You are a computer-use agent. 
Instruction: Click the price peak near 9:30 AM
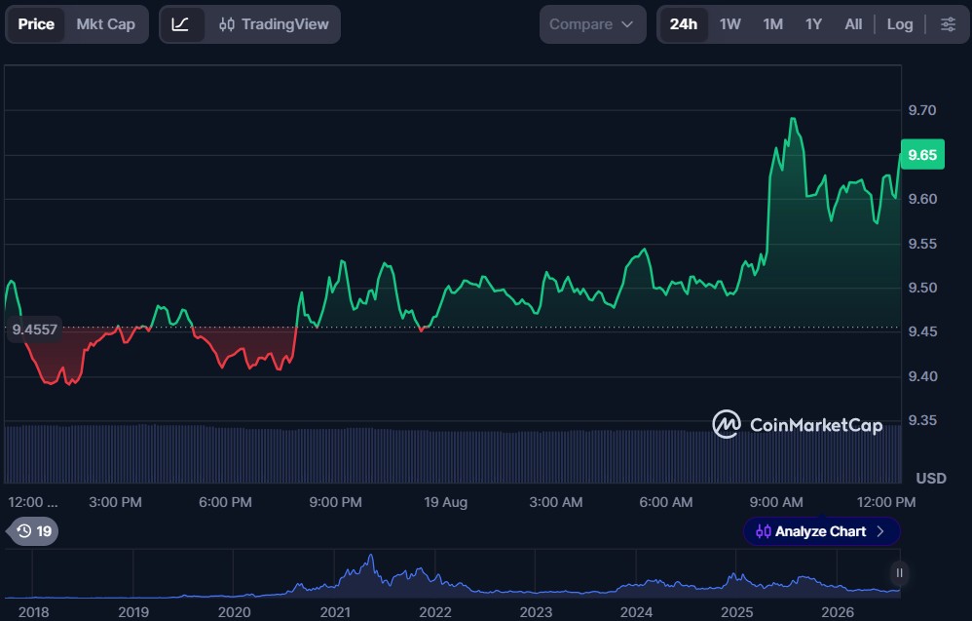pos(793,119)
